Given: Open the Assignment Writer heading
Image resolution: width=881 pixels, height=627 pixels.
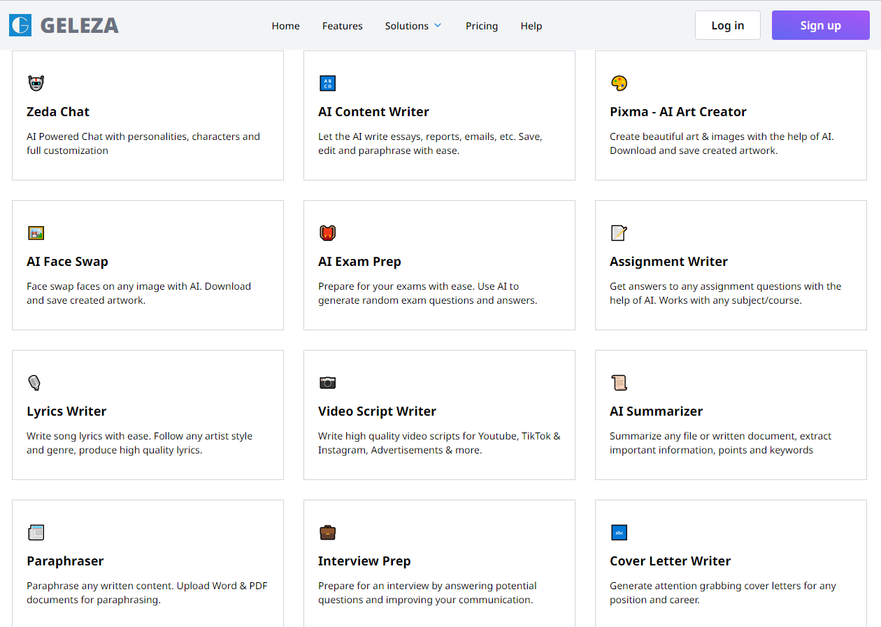Looking at the screenshot, I should click(x=668, y=262).
